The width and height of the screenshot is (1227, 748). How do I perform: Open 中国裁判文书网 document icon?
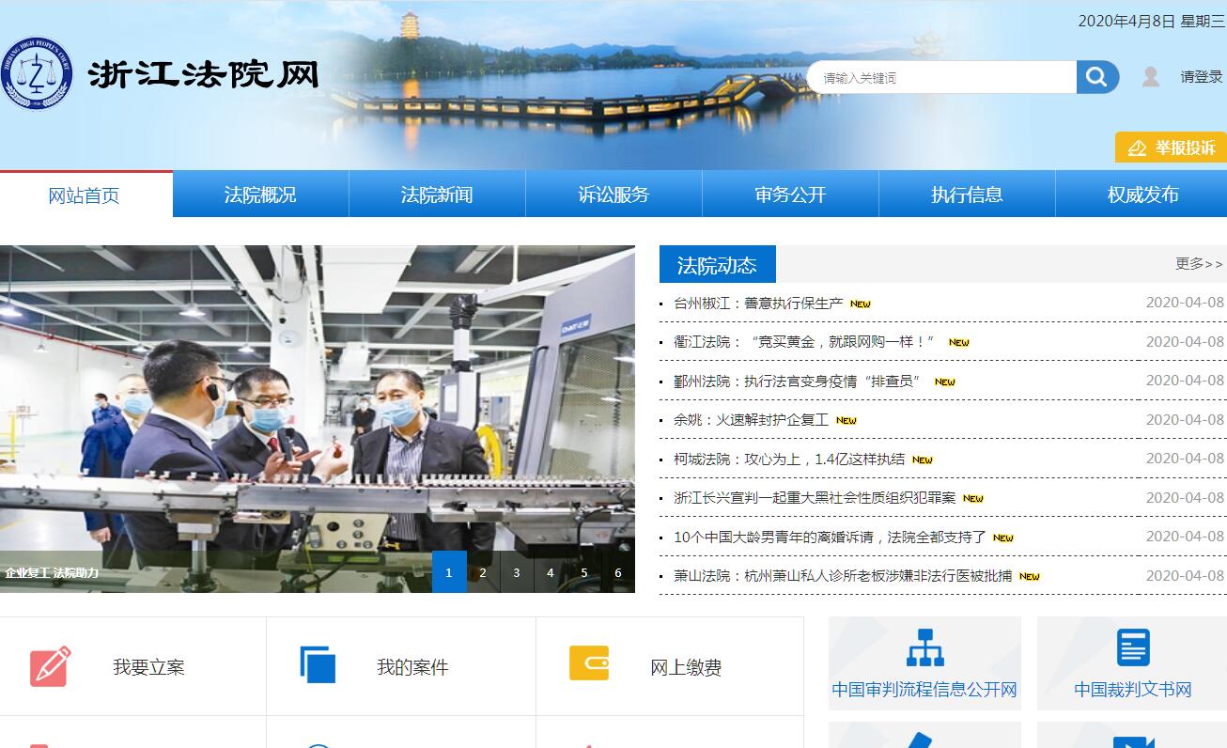click(1133, 647)
